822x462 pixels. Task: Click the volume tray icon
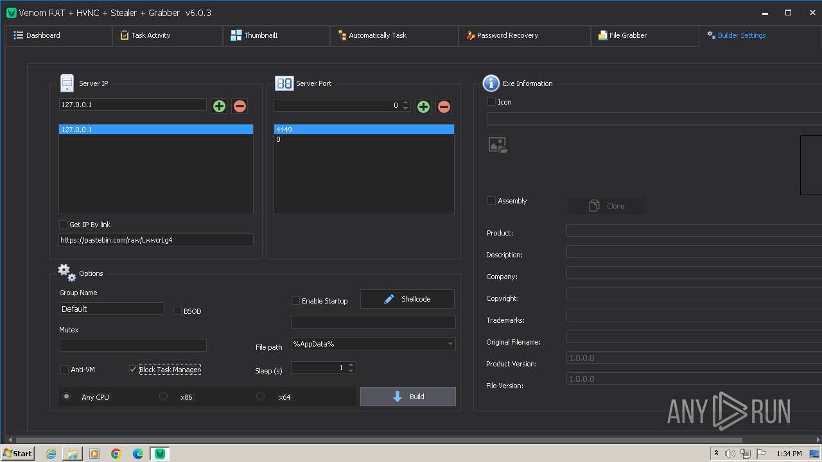pos(730,454)
